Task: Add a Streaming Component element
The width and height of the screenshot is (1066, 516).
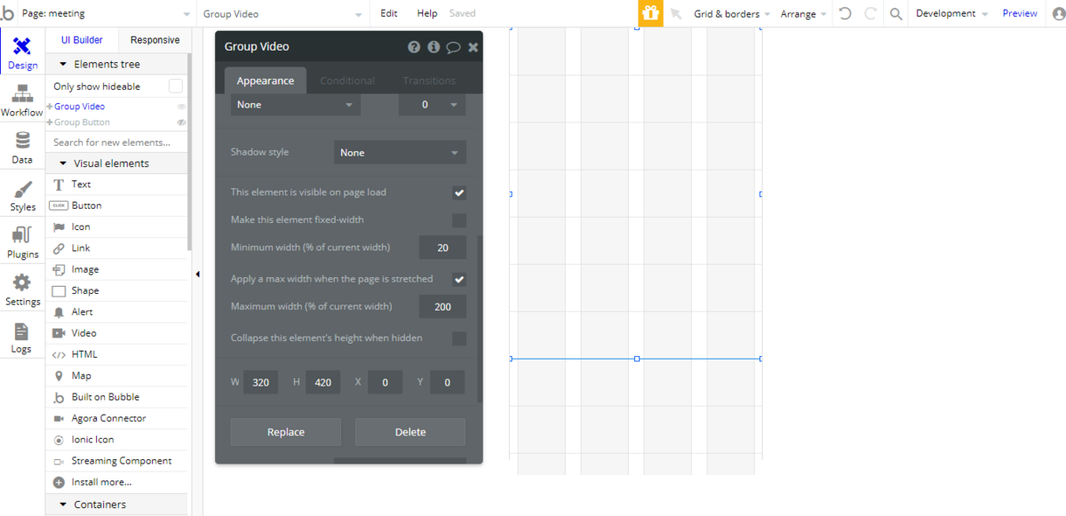Action: pos(117,462)
